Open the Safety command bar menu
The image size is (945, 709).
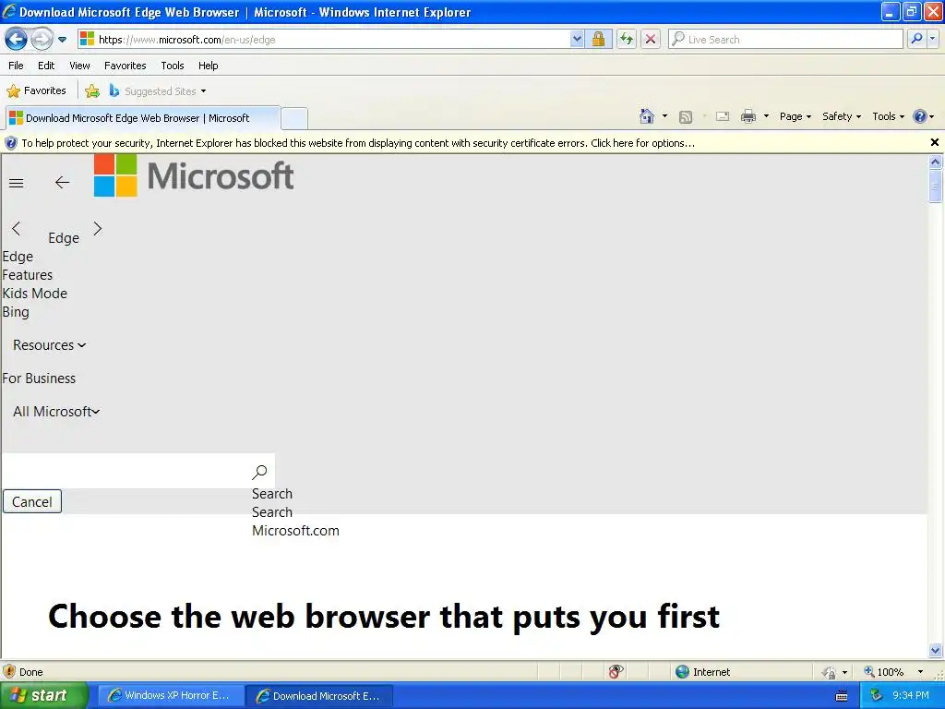(842, 116)
